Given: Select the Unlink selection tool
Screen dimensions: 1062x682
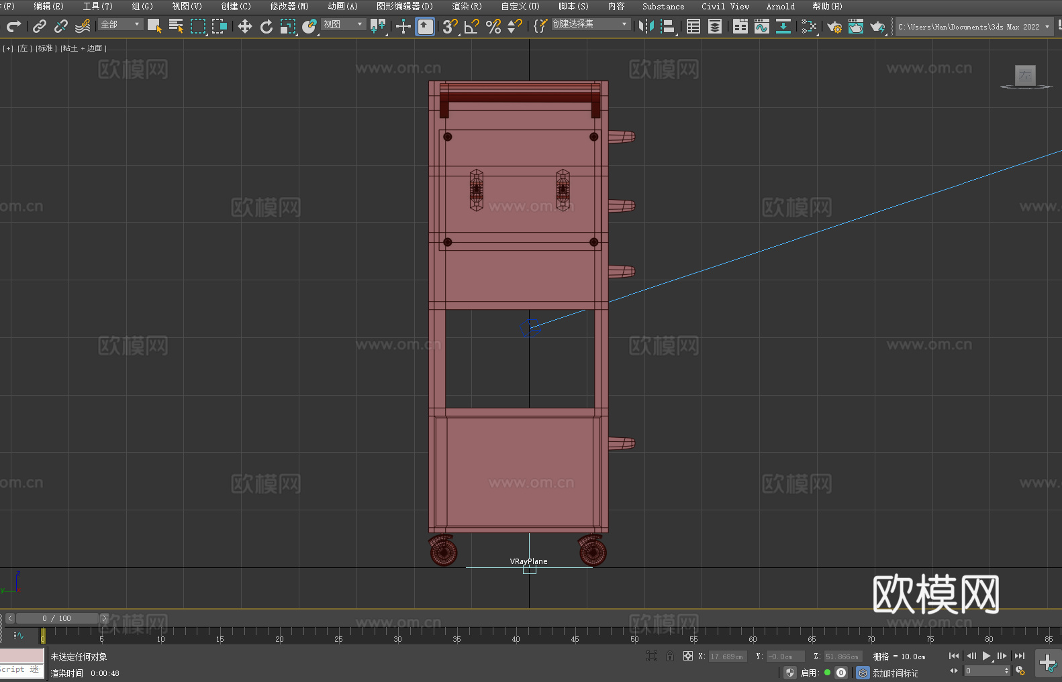Looking at the screenshot, I should pos(61,26).
